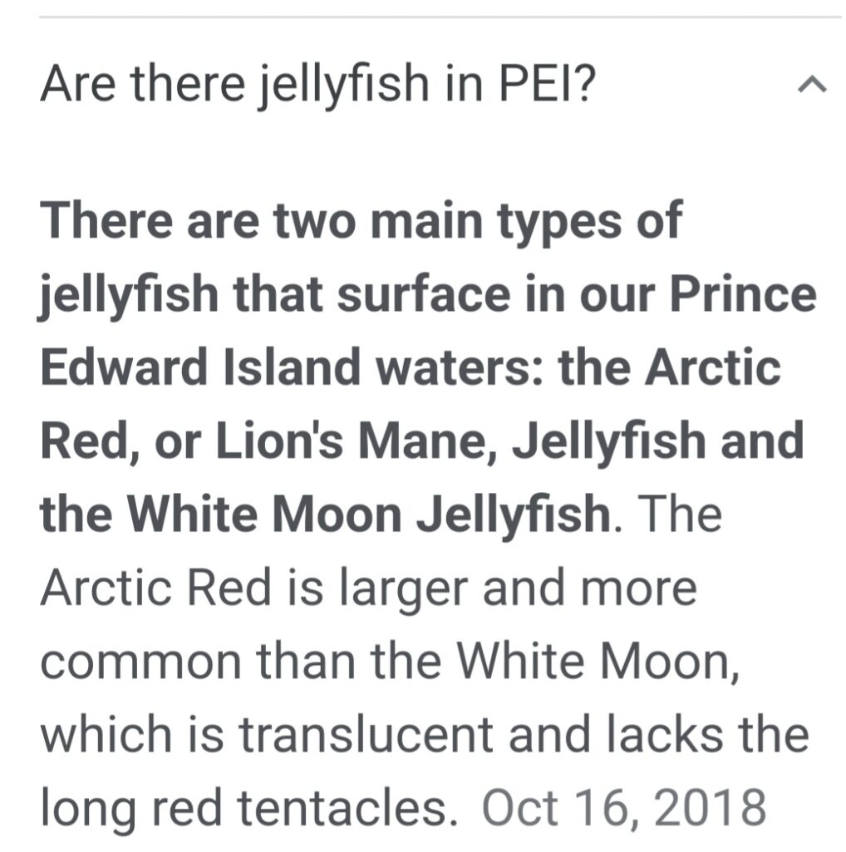This screenshot has height=852, width=846.
Task: Click the divider line above the question
Action: point(440,17)
